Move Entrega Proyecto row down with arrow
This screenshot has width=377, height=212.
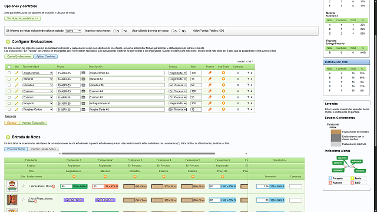click(248, 103)
